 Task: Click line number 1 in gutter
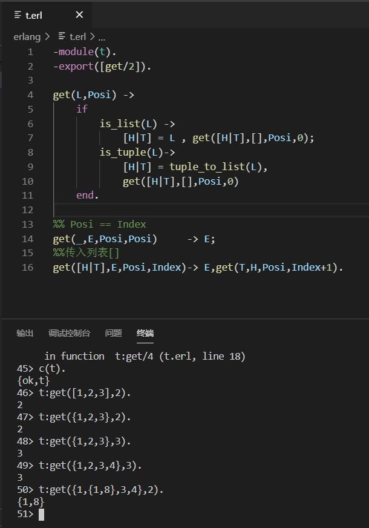(x=30, y=52)
